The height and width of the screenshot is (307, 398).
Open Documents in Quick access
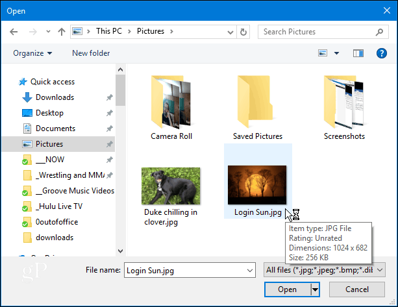pos(55,129)
